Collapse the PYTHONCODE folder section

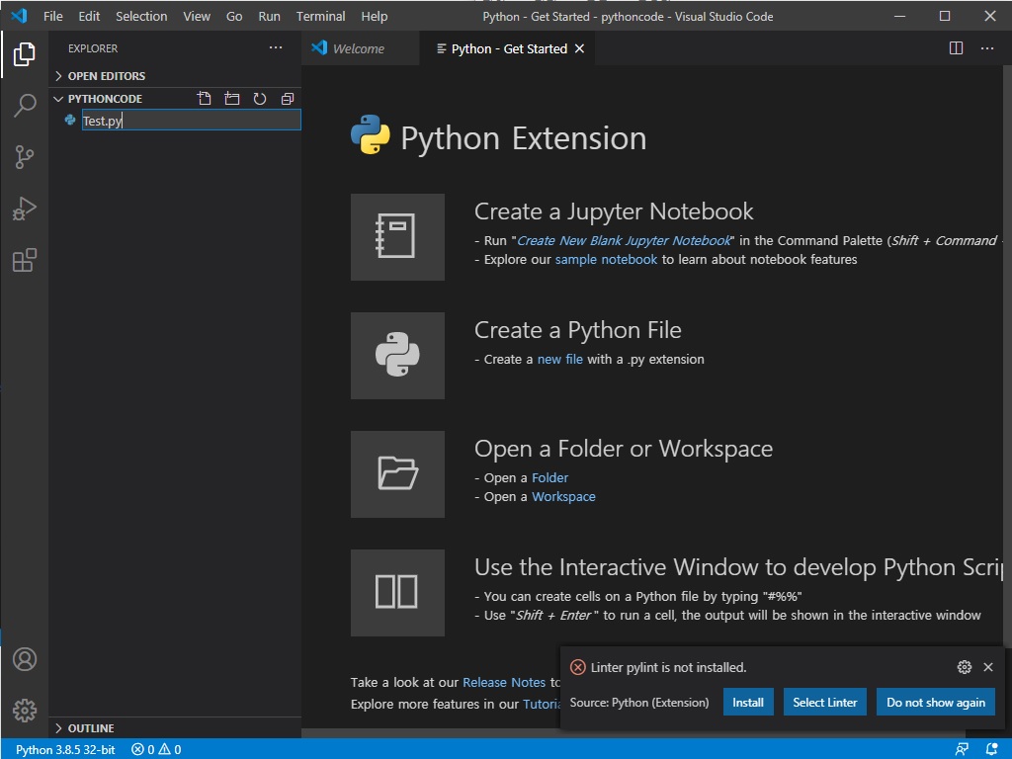[x=98, y=99]
